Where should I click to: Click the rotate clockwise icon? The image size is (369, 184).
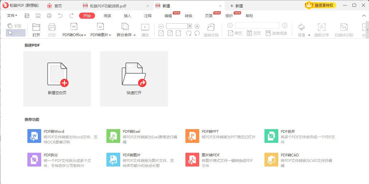pyautogui.click(x=189, y=33)
